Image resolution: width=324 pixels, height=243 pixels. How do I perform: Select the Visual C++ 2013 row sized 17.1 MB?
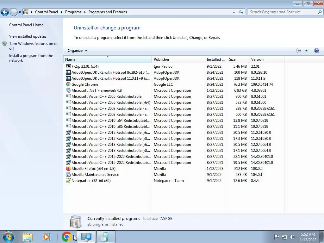pos(174,150)
